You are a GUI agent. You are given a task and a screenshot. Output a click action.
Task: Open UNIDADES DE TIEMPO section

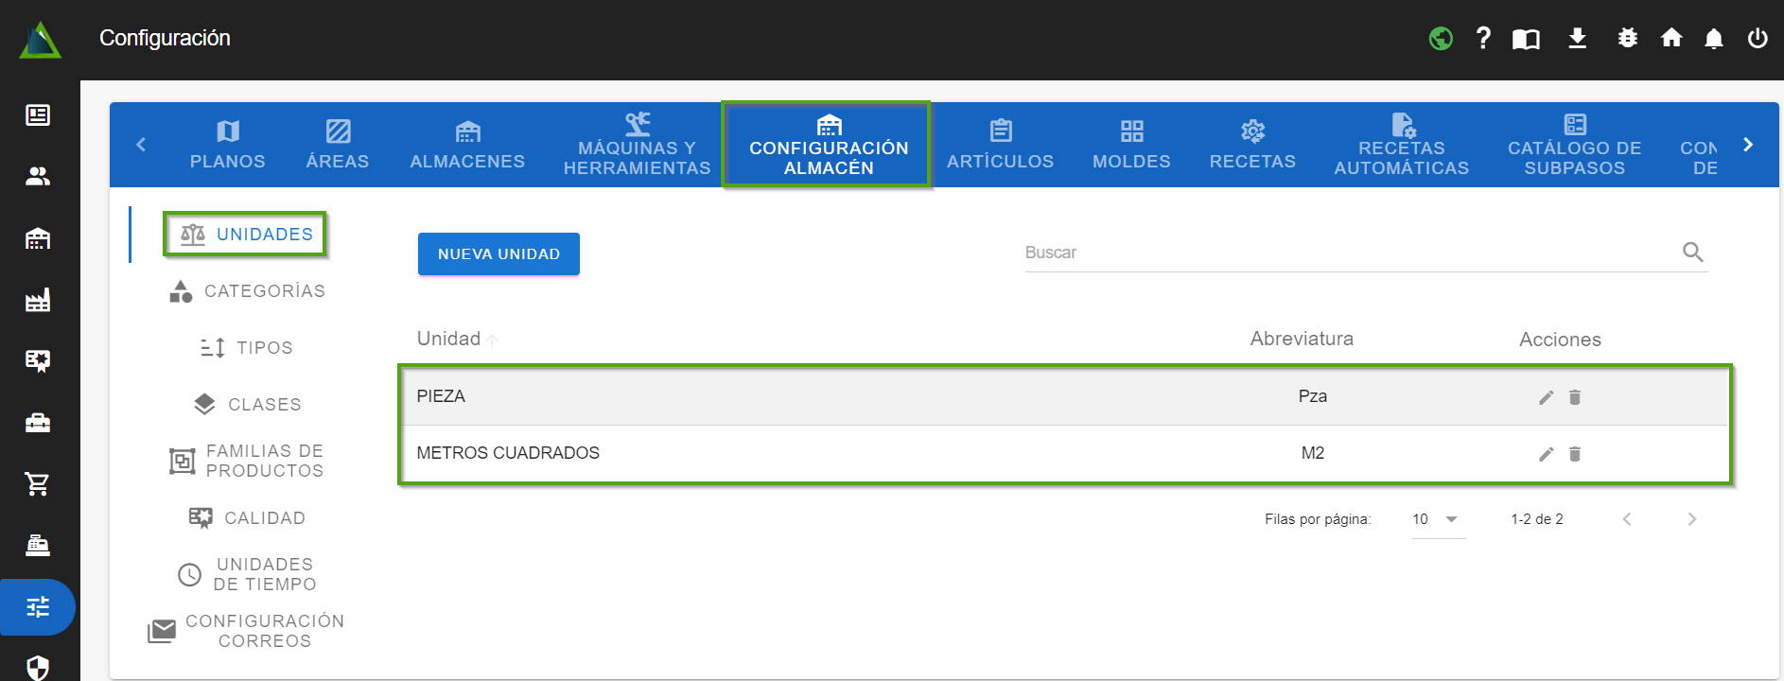(248, 574)
